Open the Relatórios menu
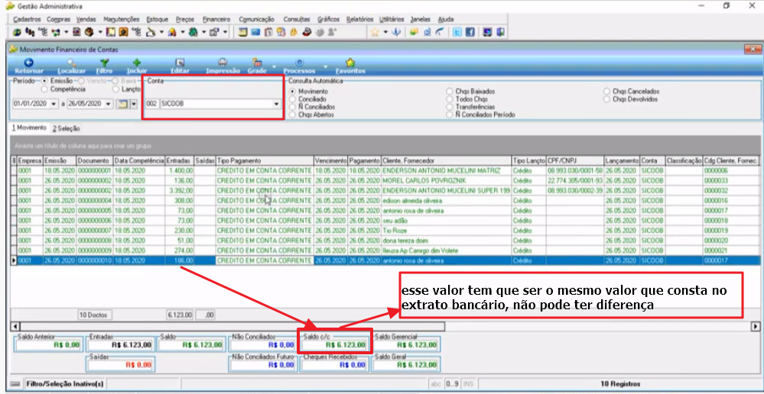Viewport: 764px width, 394px height. (x=359, y=19)
